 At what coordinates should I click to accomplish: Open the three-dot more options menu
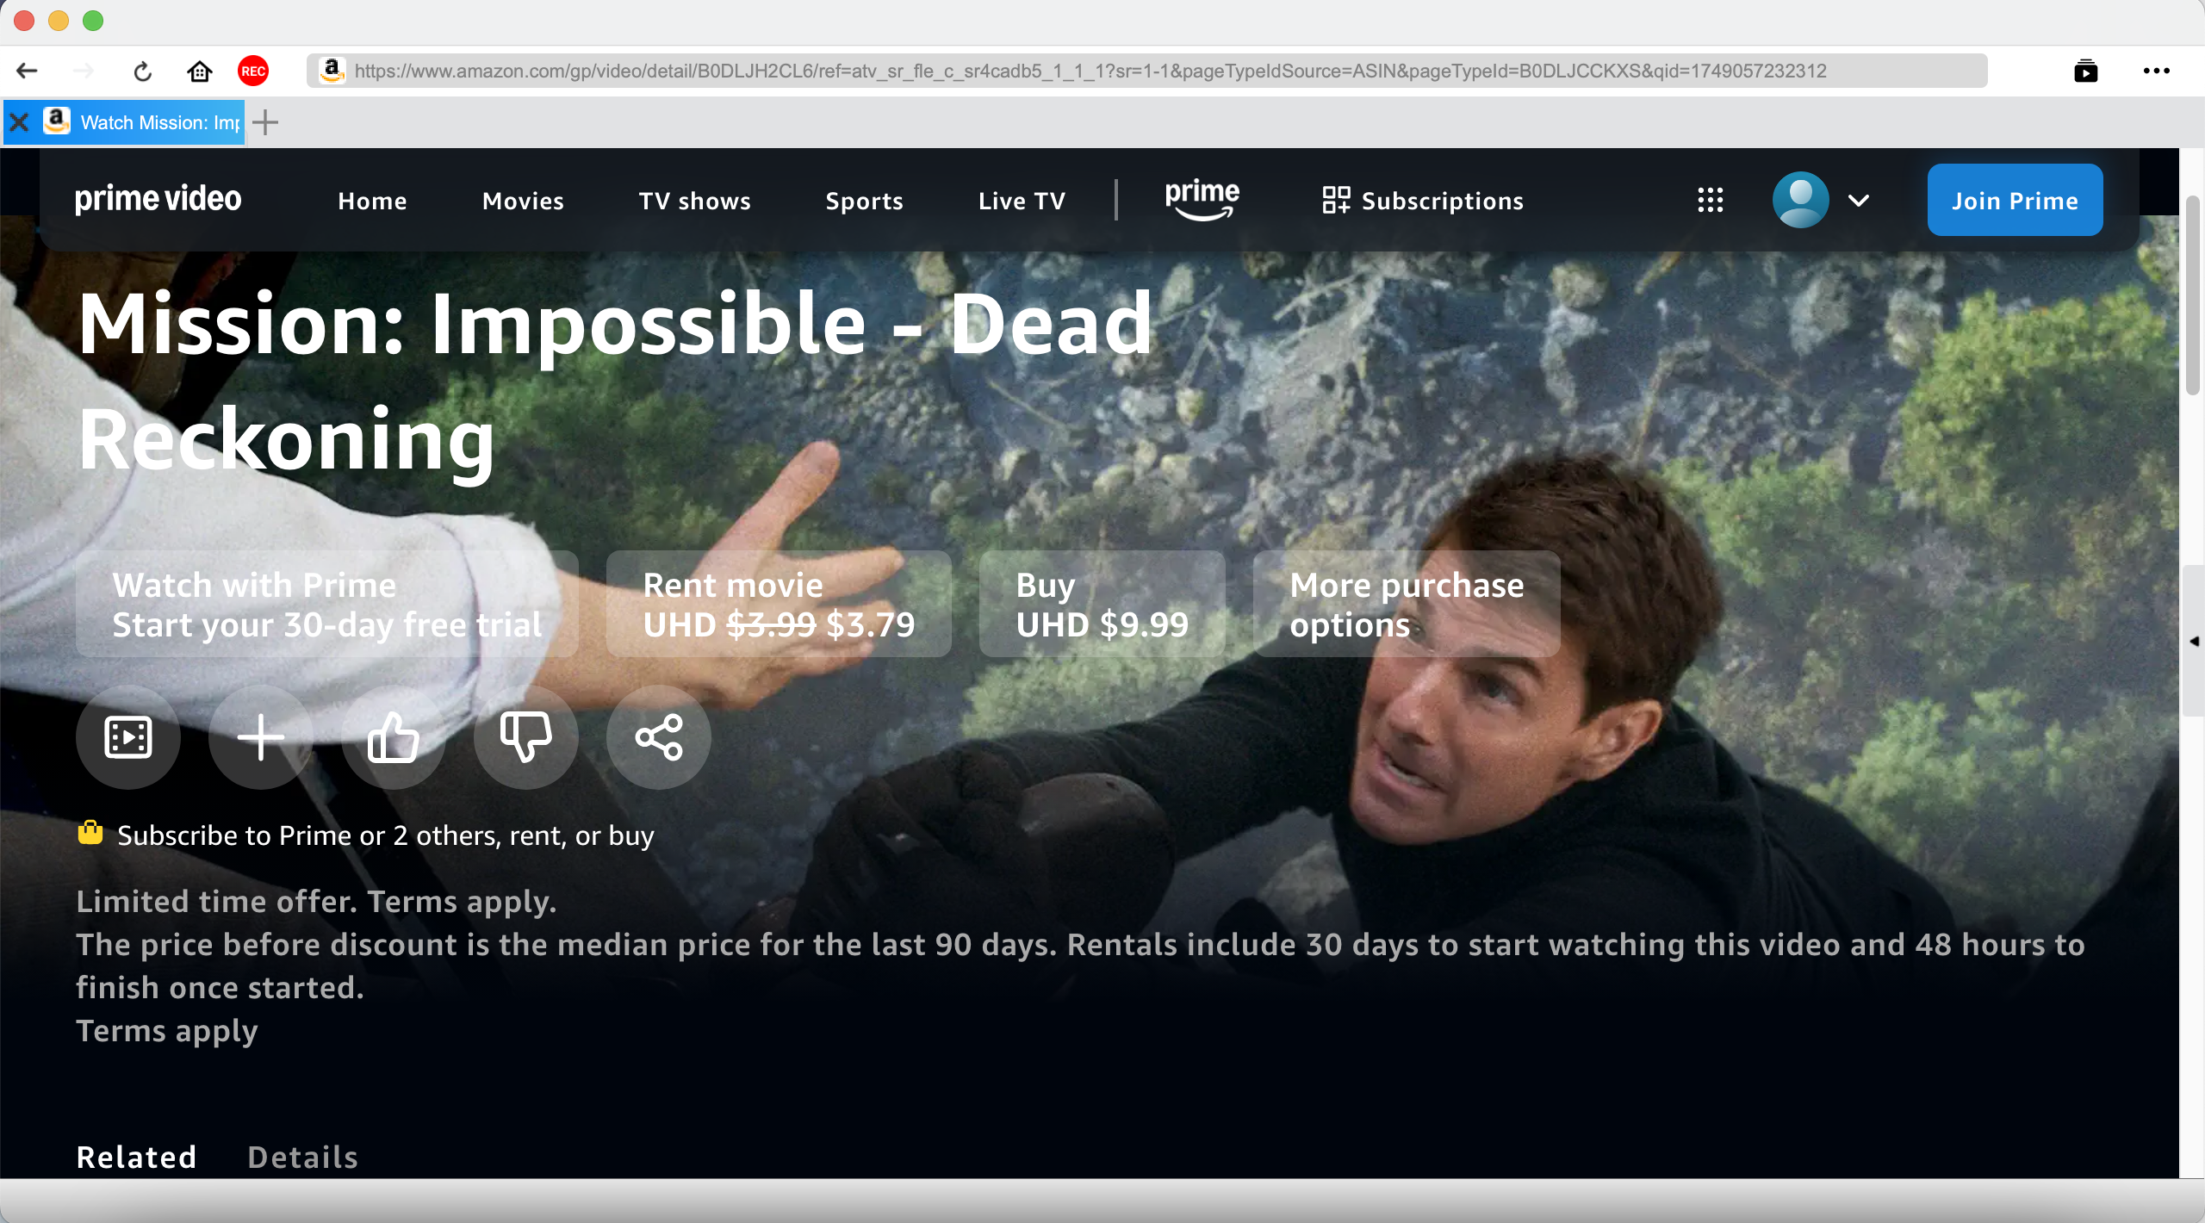[2156, 71]
